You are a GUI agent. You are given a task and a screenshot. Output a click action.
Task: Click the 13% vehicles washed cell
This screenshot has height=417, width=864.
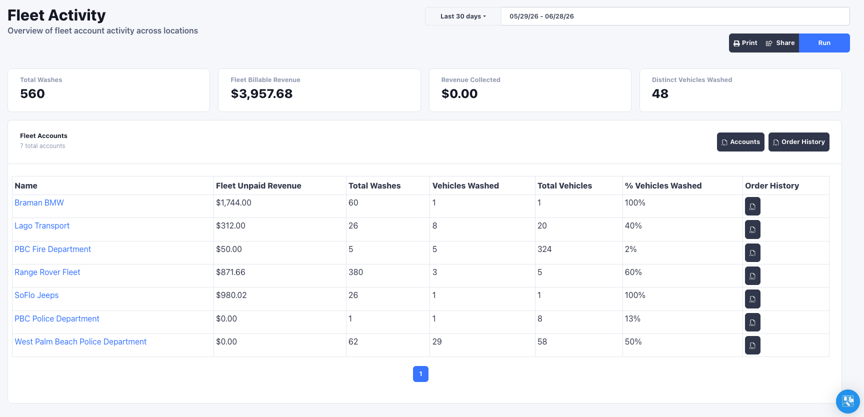(682, 322)
